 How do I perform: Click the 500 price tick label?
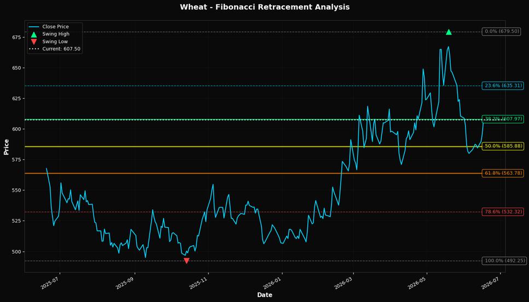(x=16, y=252)
